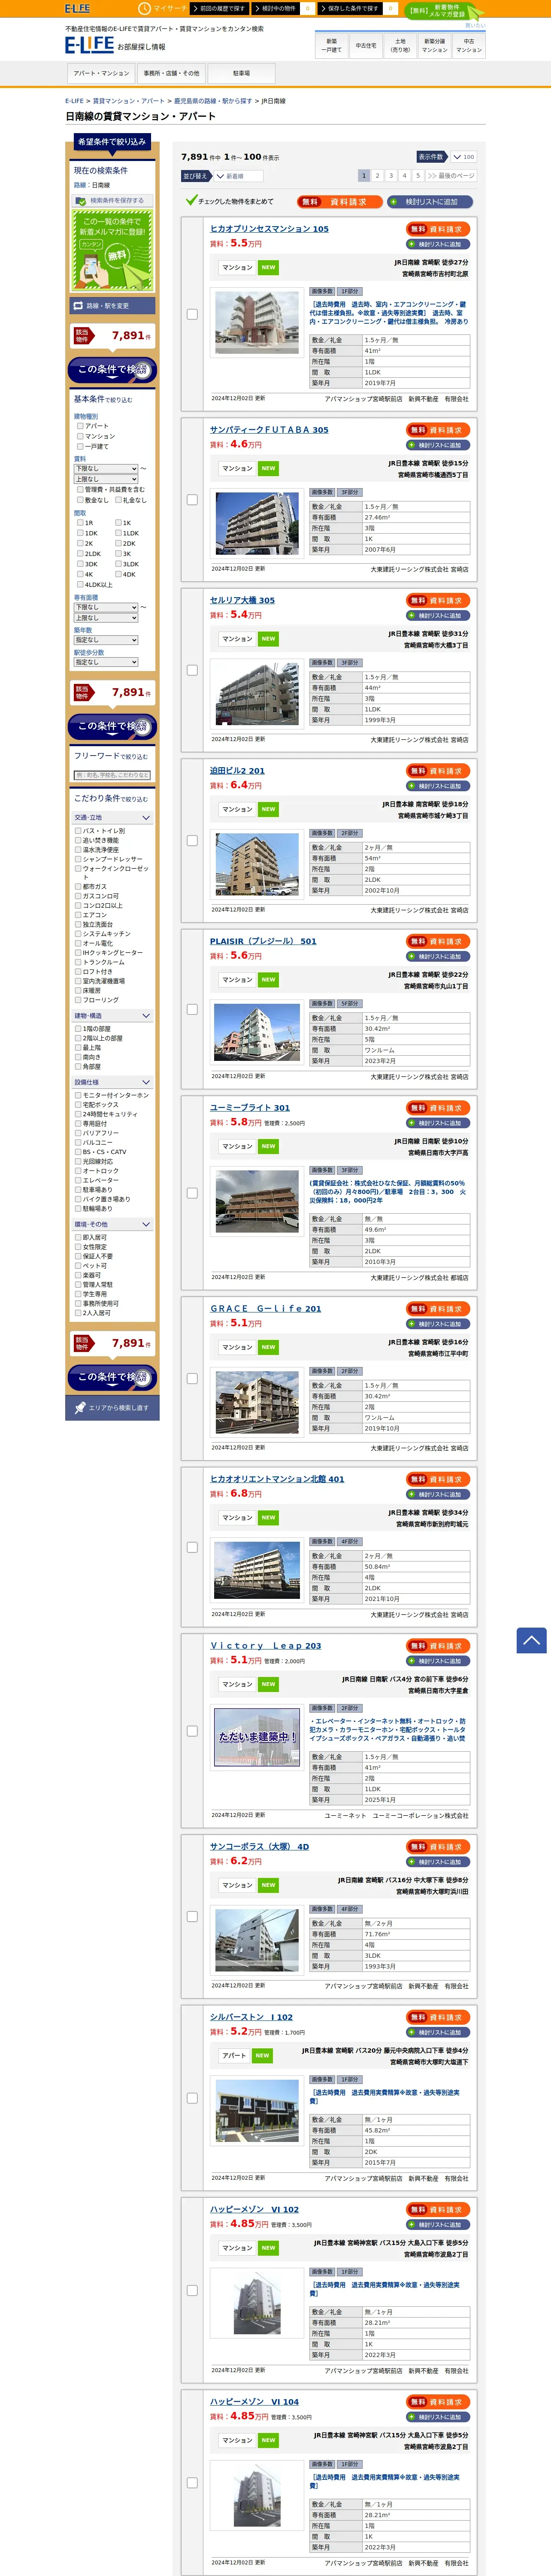Click 保存した条件で探す in top bar
Image resolution: width=551 pixels, height=2576 pixels.
point(351,8)
